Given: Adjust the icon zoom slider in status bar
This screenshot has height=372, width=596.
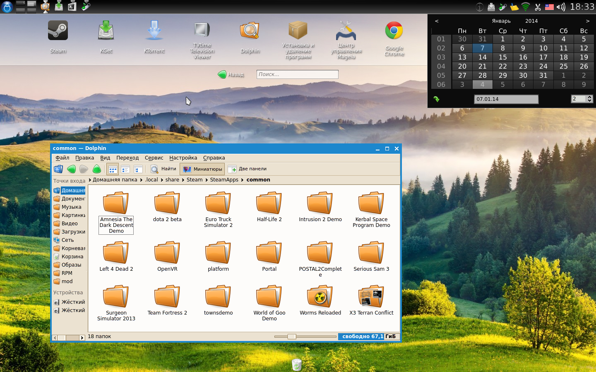Looking at the screenshot, I should click(x=292, y=336).
